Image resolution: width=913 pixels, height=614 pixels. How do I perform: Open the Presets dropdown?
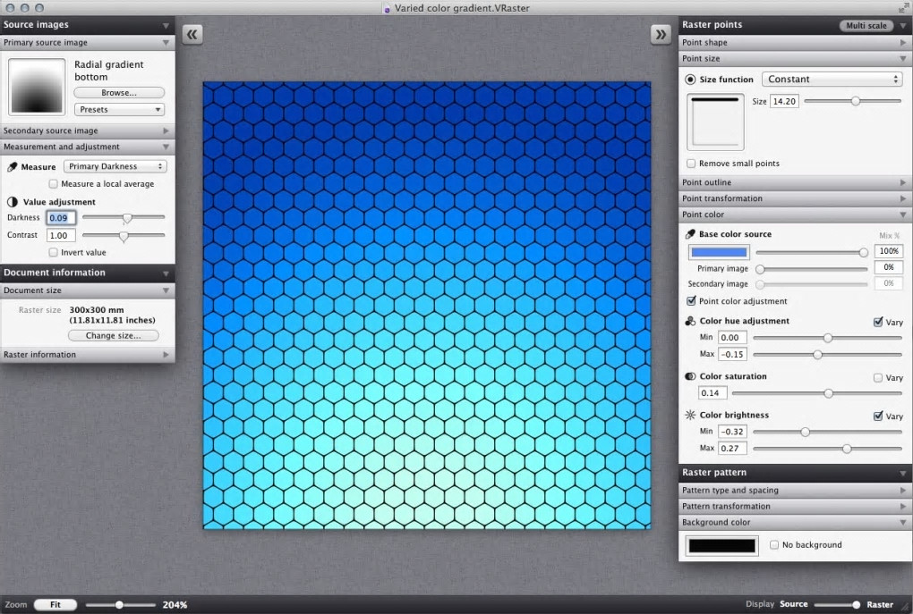(119, 109)
